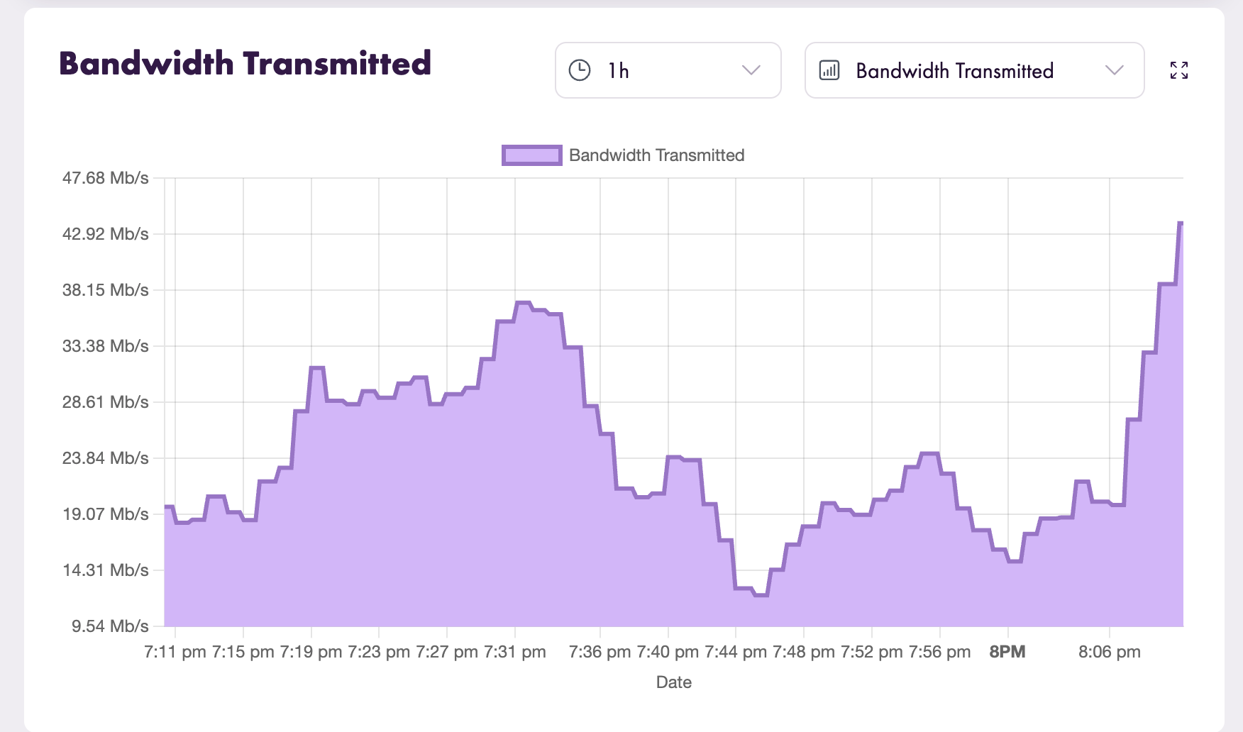The image size is (1243, 732).
Task: Click the 28.61 Mb/s y-axis label
Action: [106, 402]
